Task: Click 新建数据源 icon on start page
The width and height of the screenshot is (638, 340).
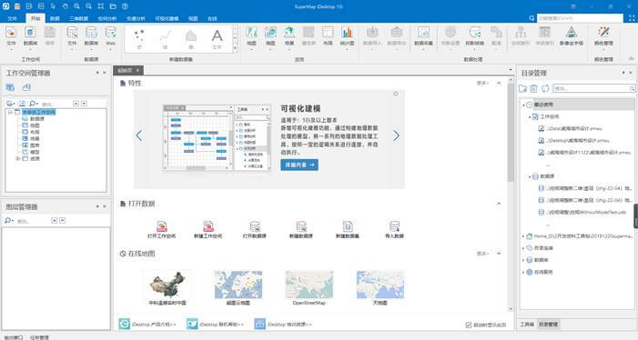Action: [x=301, y=229]
